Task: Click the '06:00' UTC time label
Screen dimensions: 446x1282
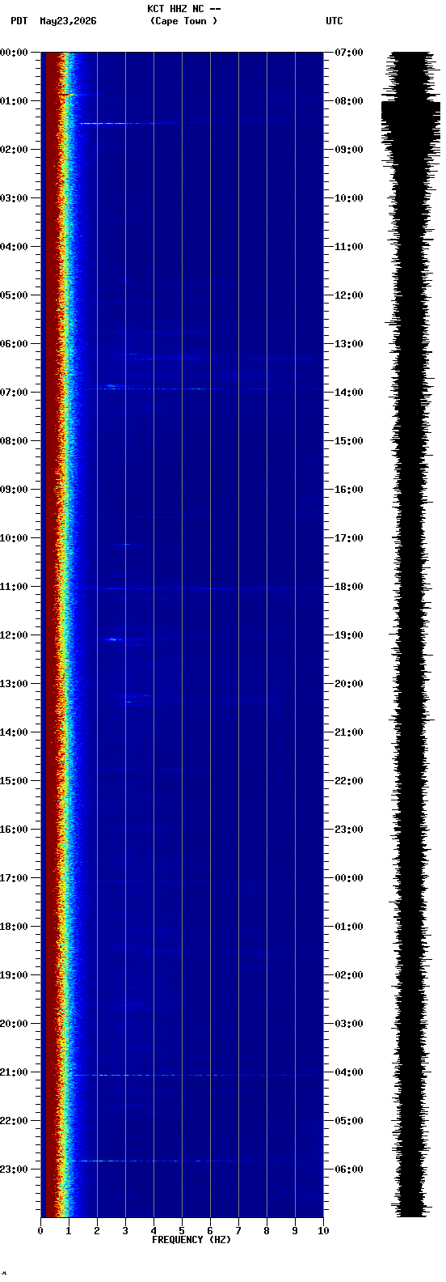Action: [x=349, y=1170]
